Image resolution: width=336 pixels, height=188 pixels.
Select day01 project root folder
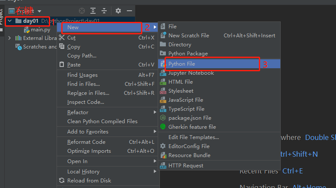pyautogui.click(x=31, y=21)
